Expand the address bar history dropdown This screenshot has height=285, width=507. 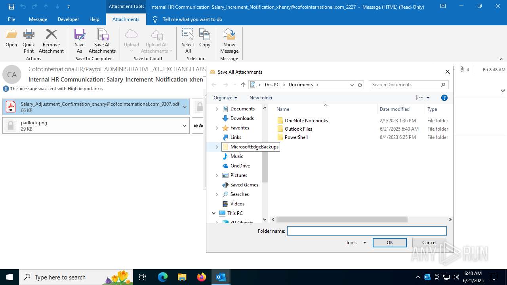click(352, 85)
